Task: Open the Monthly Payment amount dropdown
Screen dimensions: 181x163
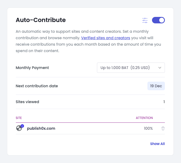Action: pos(131,68)
